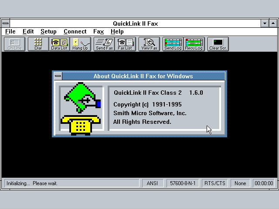
Task: Show the Recv. Log
Action: pyautogui.click(x=194, y=44)
